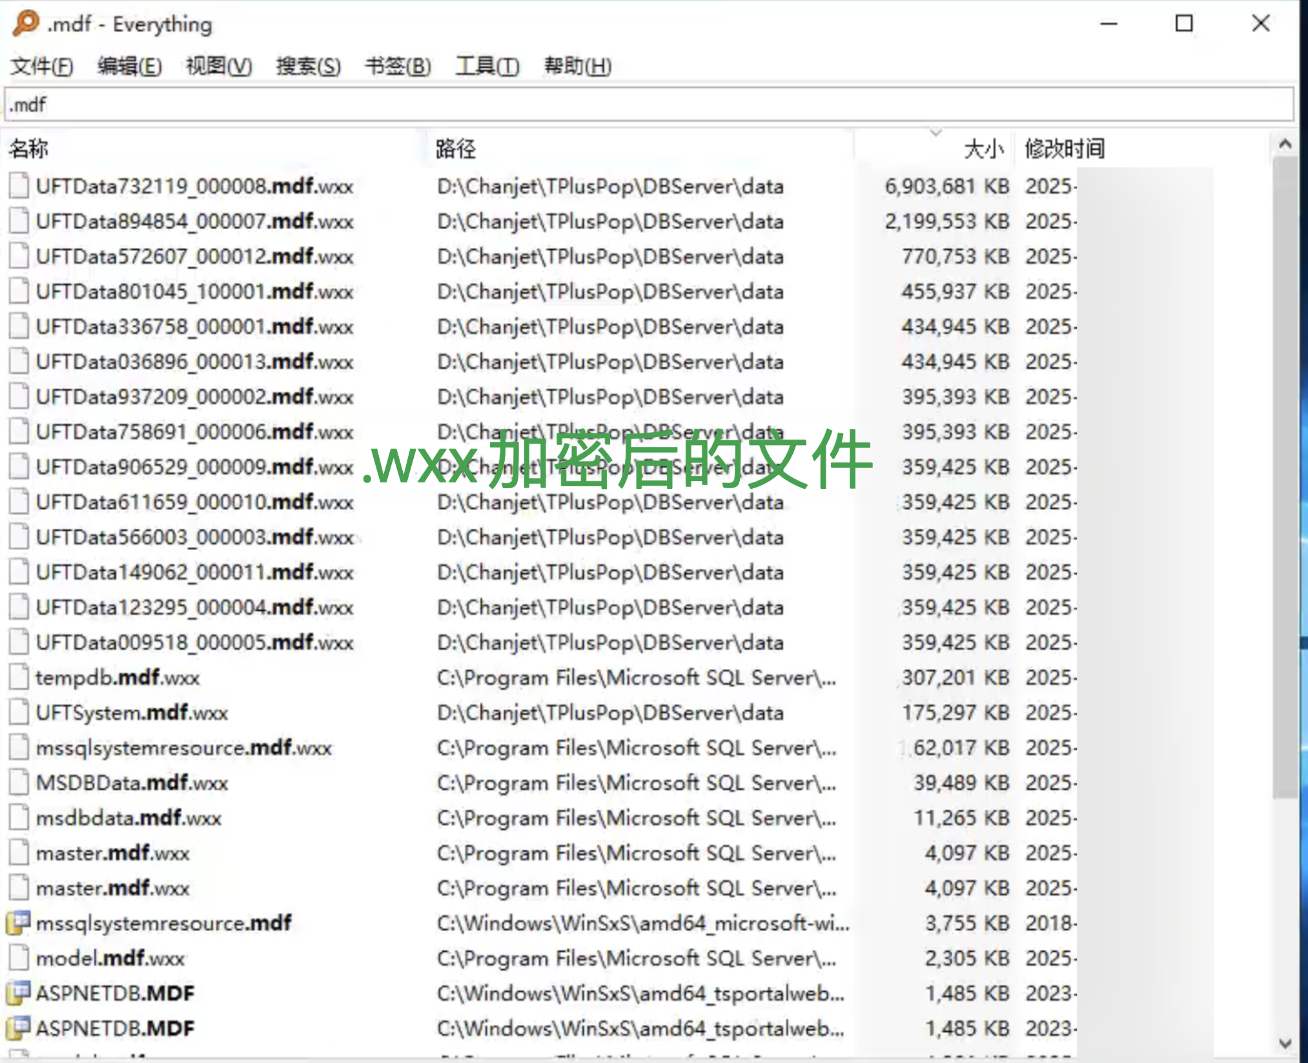
Task: Select file name tempdb.mdf.wxx
Action: [118, 677]
